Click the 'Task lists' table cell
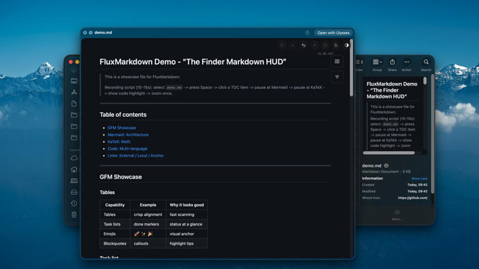 pos(115,224)
